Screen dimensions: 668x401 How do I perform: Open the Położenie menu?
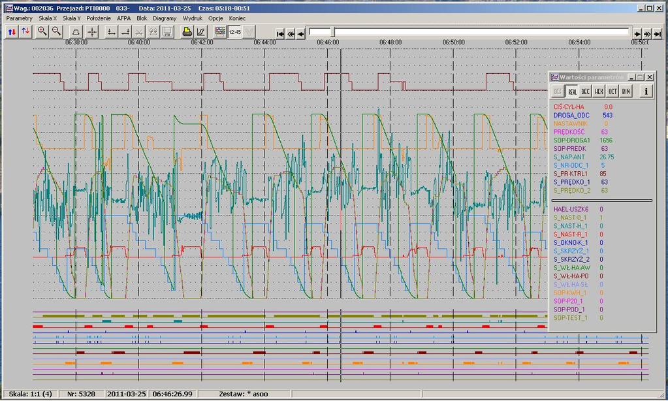pyautogui.click(x=99, y=18)
